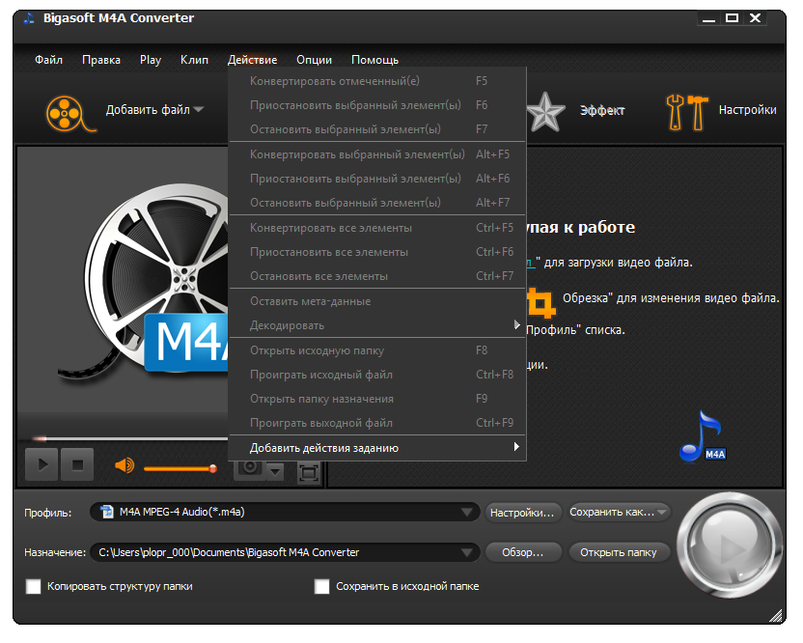The height and width of the screenshot is (643, 803).
Task: Close the Действие menu
Action: tap(253, 60)
